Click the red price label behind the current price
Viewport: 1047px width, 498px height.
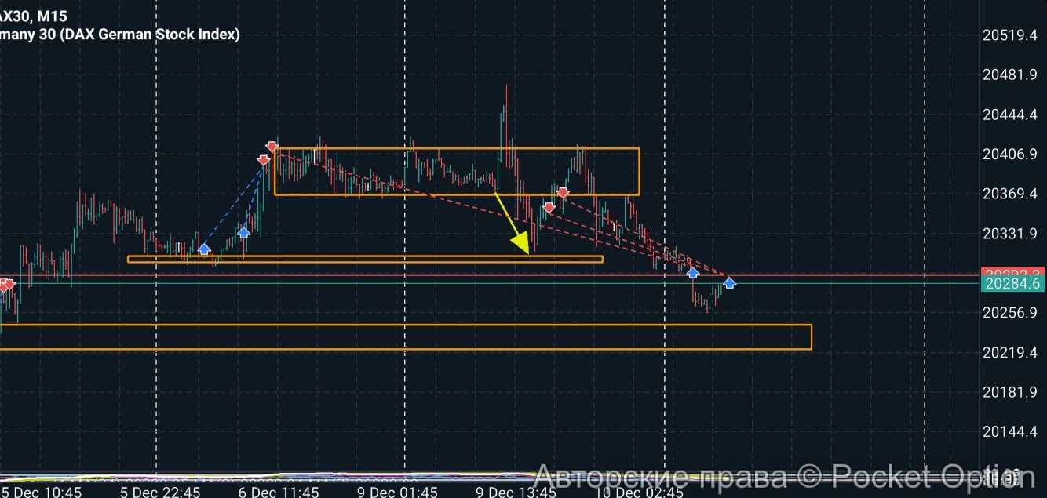1012,272
